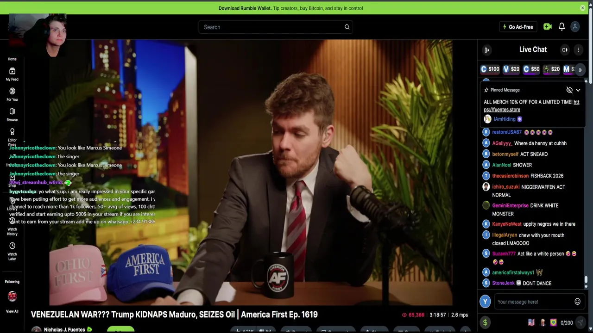Click the green dollar rant button

[485, 323]
